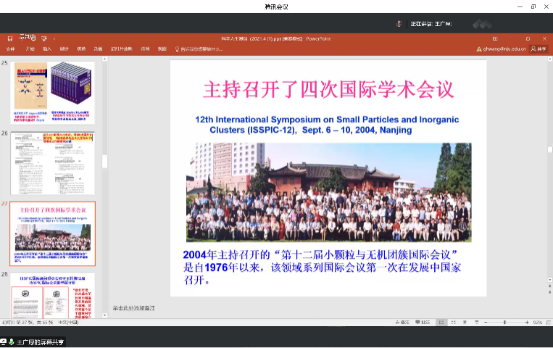Open the Insert ribbon tab

(x=47, y=49)
